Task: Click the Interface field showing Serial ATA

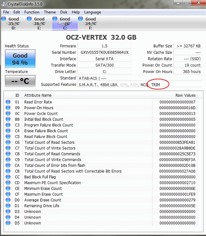Action: (104, 59)
